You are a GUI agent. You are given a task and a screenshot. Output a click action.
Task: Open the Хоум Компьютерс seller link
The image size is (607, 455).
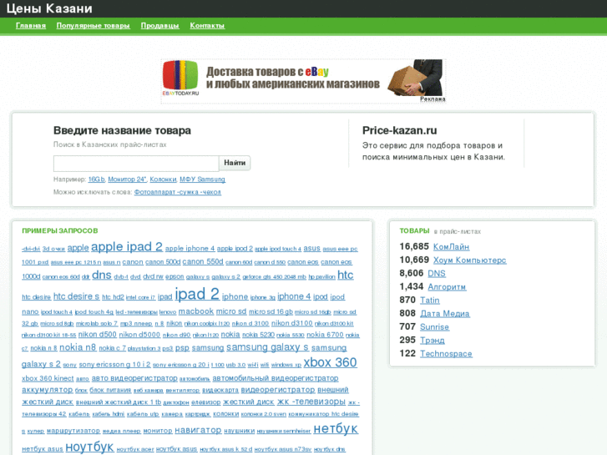click(x=469, y=260)
